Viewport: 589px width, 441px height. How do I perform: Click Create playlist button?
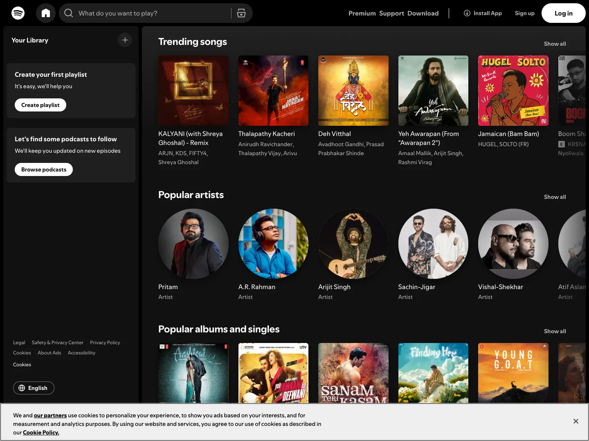pyautogui.click(x=40, y=105)
